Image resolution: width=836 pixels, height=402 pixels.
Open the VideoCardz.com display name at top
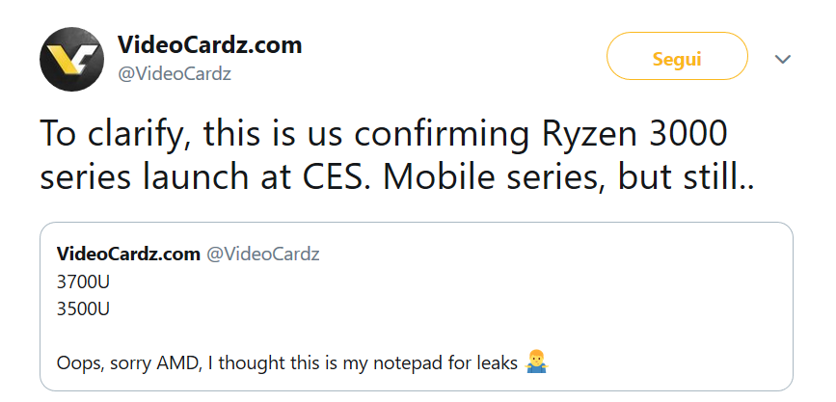click(x=209, y=44)
